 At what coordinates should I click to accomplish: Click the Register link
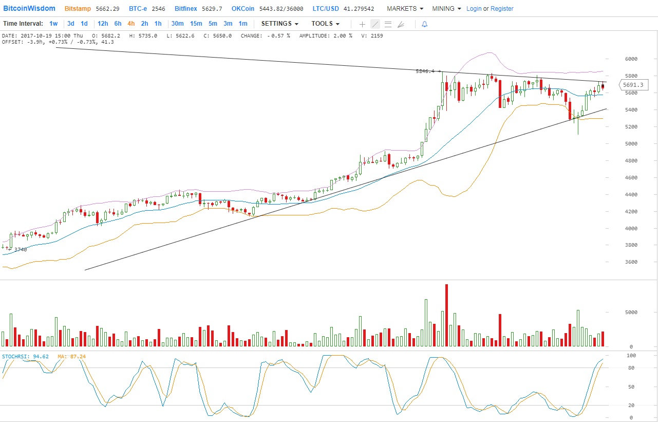coord(502,9)
